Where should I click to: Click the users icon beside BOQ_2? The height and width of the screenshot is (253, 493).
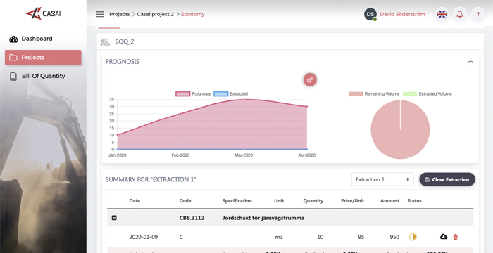[105, 41]
